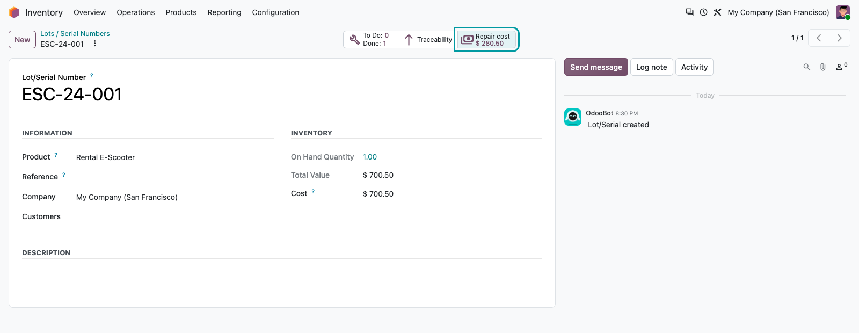859x333 pixels.
Task: Open the activities clock icon
Action: (703, 12)
